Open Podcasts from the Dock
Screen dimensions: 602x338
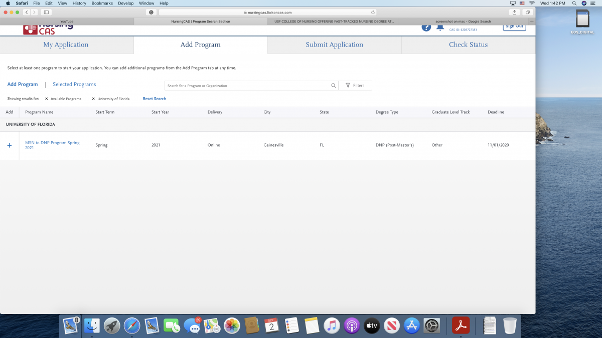(352, 325)
